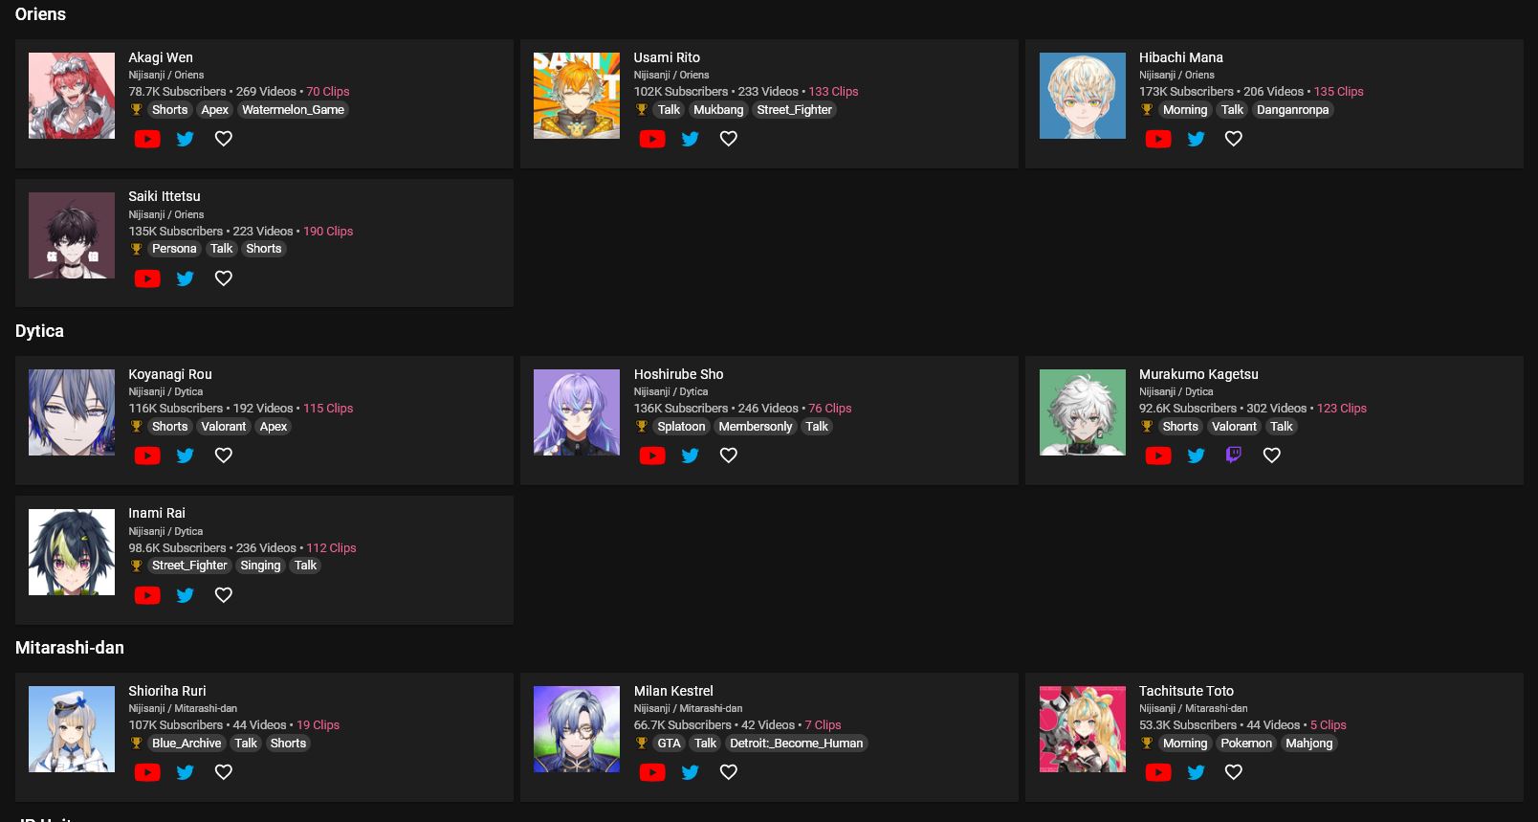
Task: Toggle favorite heart for Murakumo Kagetsu
Action: 1271,455
